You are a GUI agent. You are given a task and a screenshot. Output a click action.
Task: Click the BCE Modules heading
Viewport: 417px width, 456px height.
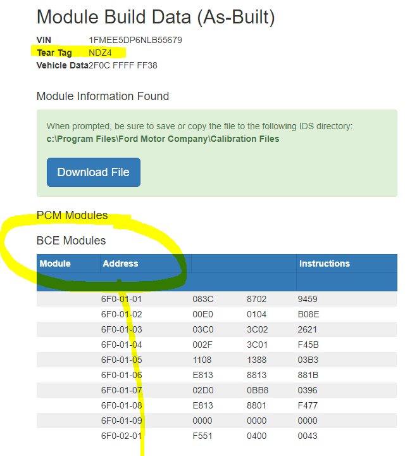(72, 241)
